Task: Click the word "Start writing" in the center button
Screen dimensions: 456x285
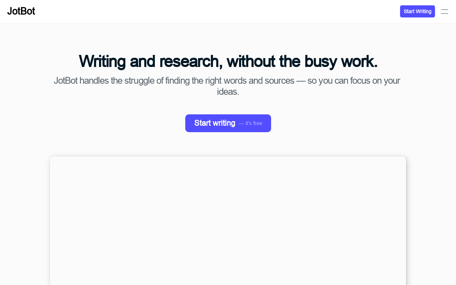Action: (215, 123)
